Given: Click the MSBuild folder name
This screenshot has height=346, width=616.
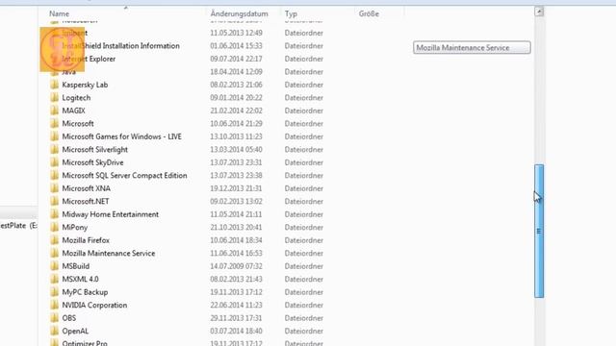Looking at the screenshot, I should click(75, 266).
